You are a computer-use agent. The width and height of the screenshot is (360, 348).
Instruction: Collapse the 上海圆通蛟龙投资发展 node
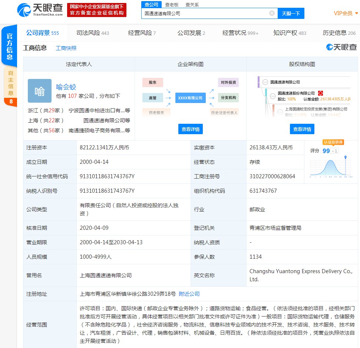point(280,112)
